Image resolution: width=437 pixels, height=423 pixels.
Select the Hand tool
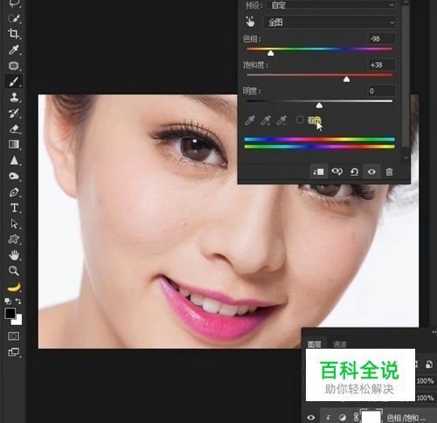pos(14,255)
